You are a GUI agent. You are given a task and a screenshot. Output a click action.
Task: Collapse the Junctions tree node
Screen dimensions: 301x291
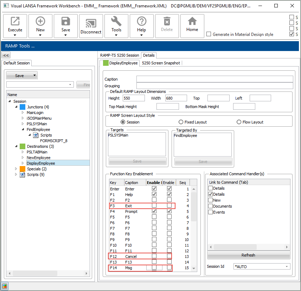(16, 107)
